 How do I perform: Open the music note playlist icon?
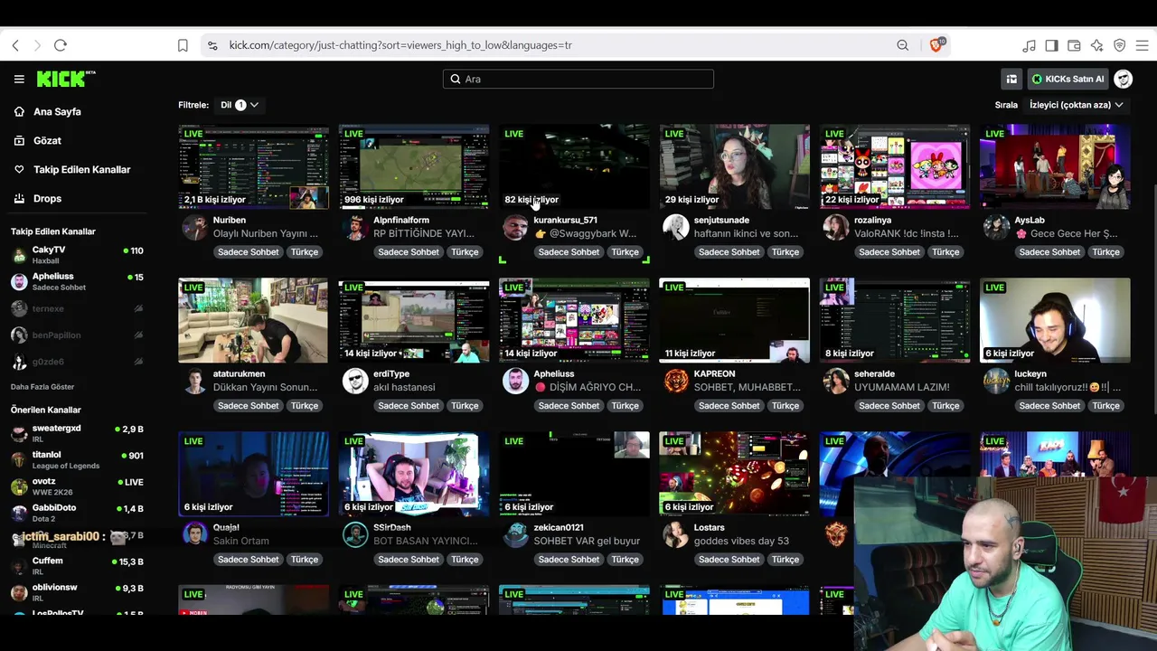[x=1029, y=45]
